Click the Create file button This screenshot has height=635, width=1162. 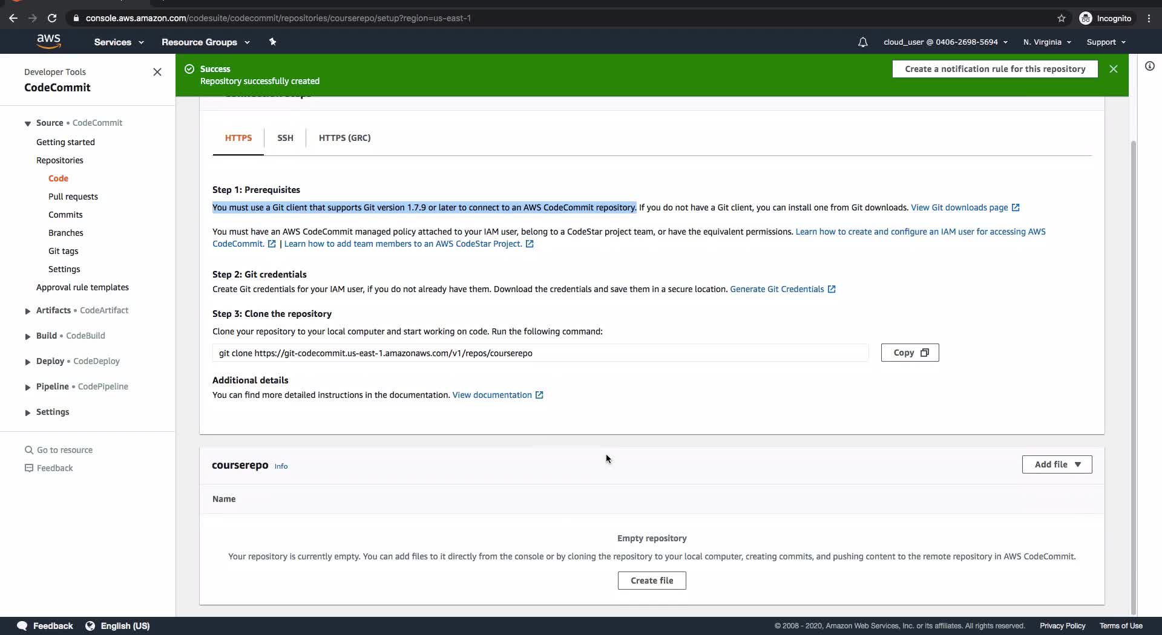pyautogui.click(x=652, y=581)
